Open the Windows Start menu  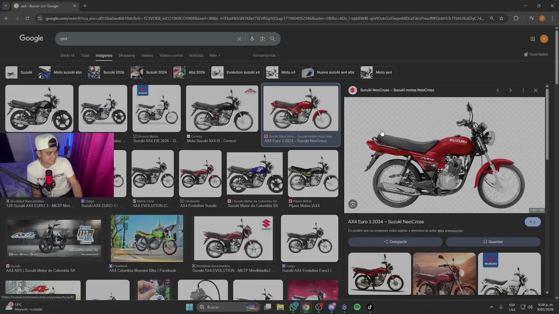pyautogui.click(x=189, y=307)
